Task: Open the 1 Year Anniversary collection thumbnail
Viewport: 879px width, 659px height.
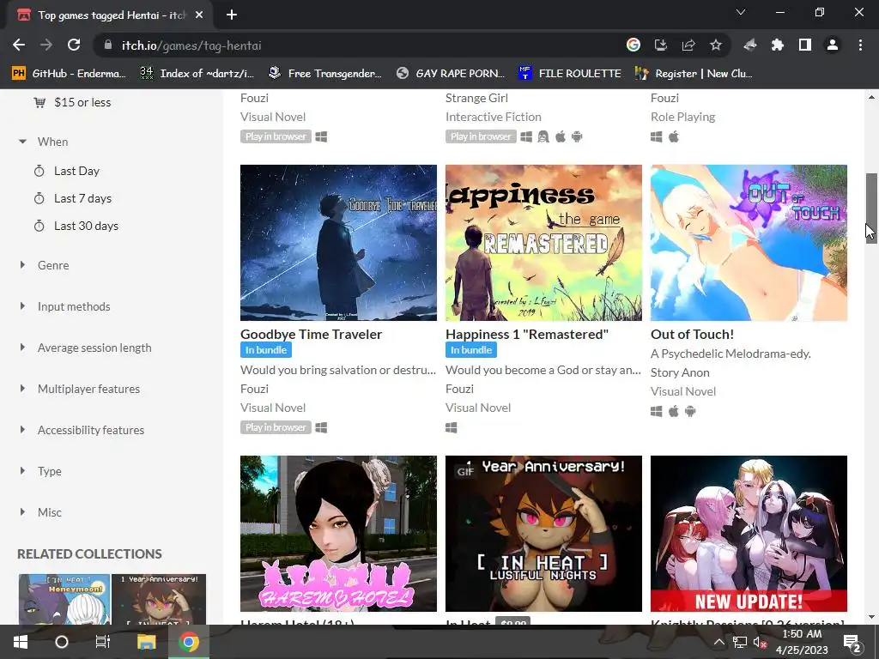Action: (x=159, y=599)
